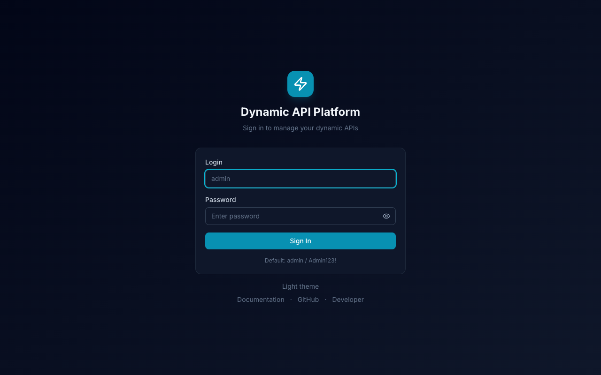The image size is (601, 375).
Task: Click the Password field label
Action: coord(221,200)
